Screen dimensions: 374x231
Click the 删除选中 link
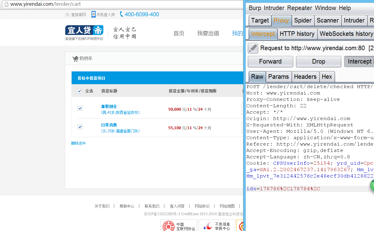coord(78,143)
